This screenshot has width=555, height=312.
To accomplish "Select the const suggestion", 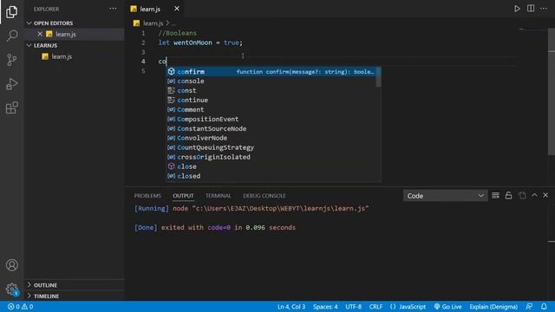I will point(271,90).
